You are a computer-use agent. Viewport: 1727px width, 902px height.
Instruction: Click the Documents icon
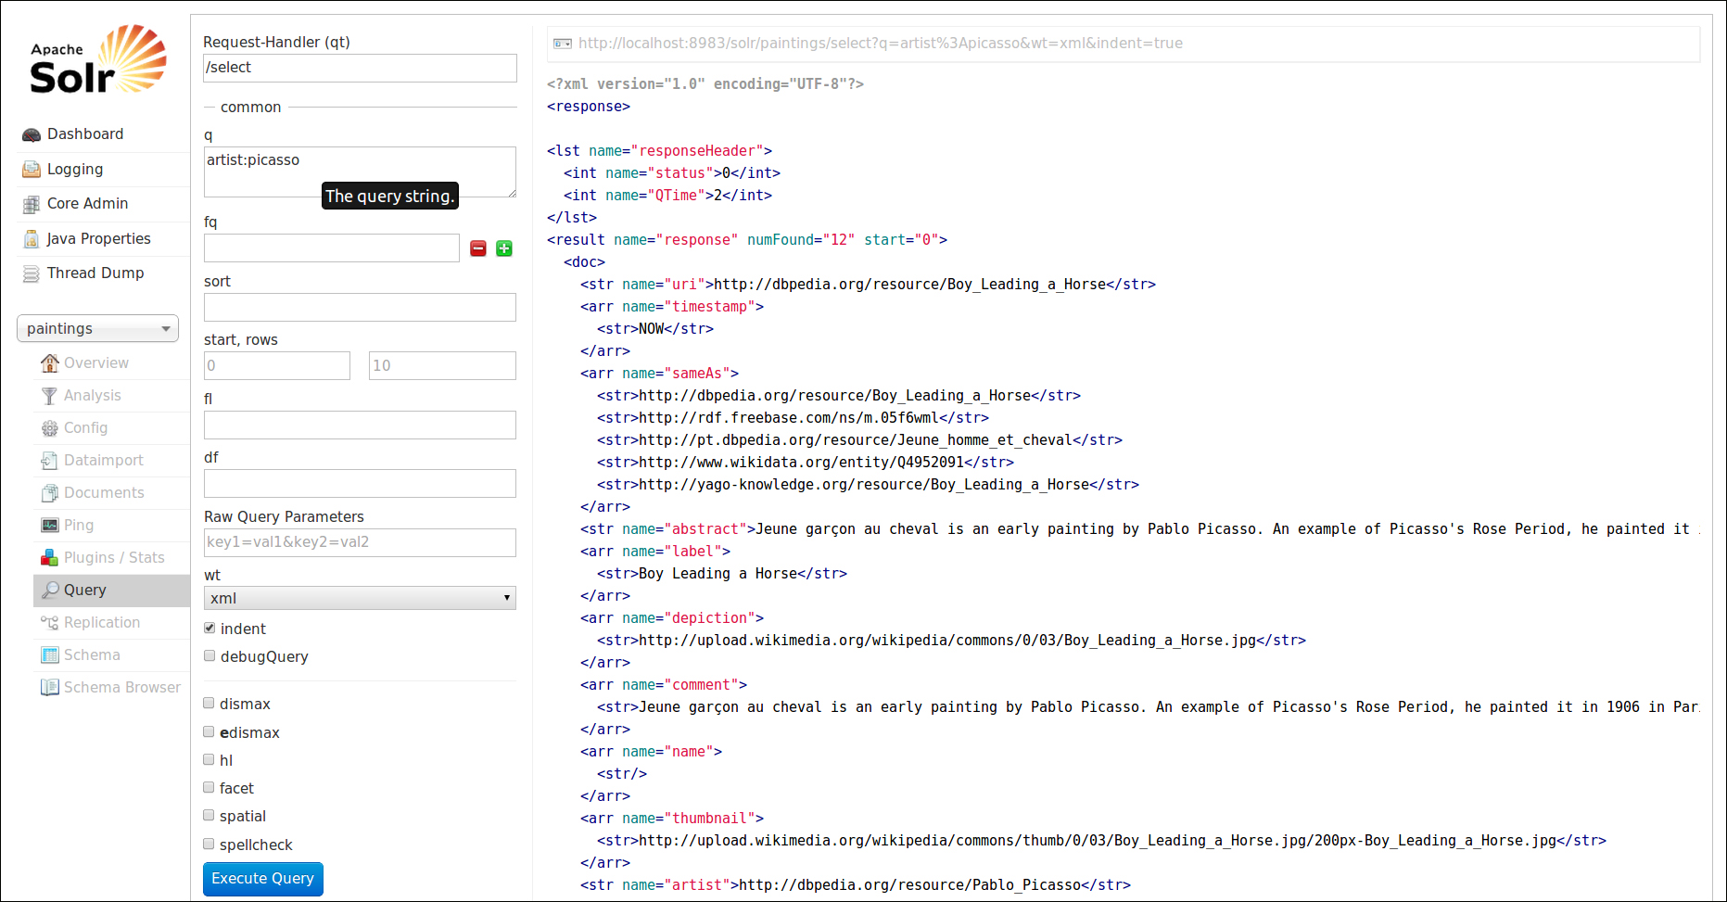tap(50, 493)
